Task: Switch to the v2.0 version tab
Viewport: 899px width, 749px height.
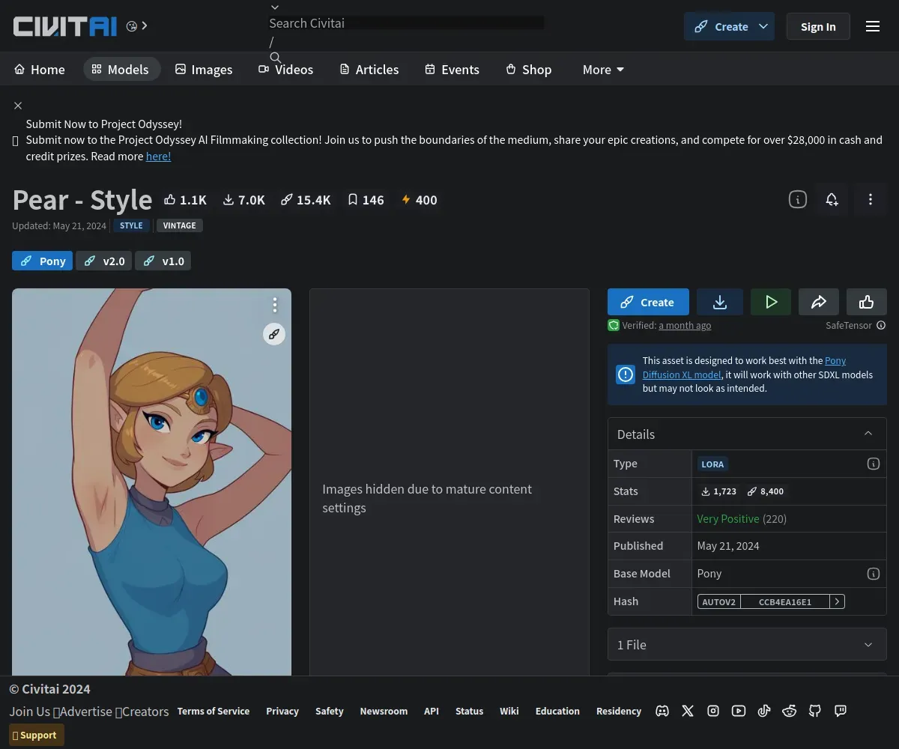Action: (104, 261)
